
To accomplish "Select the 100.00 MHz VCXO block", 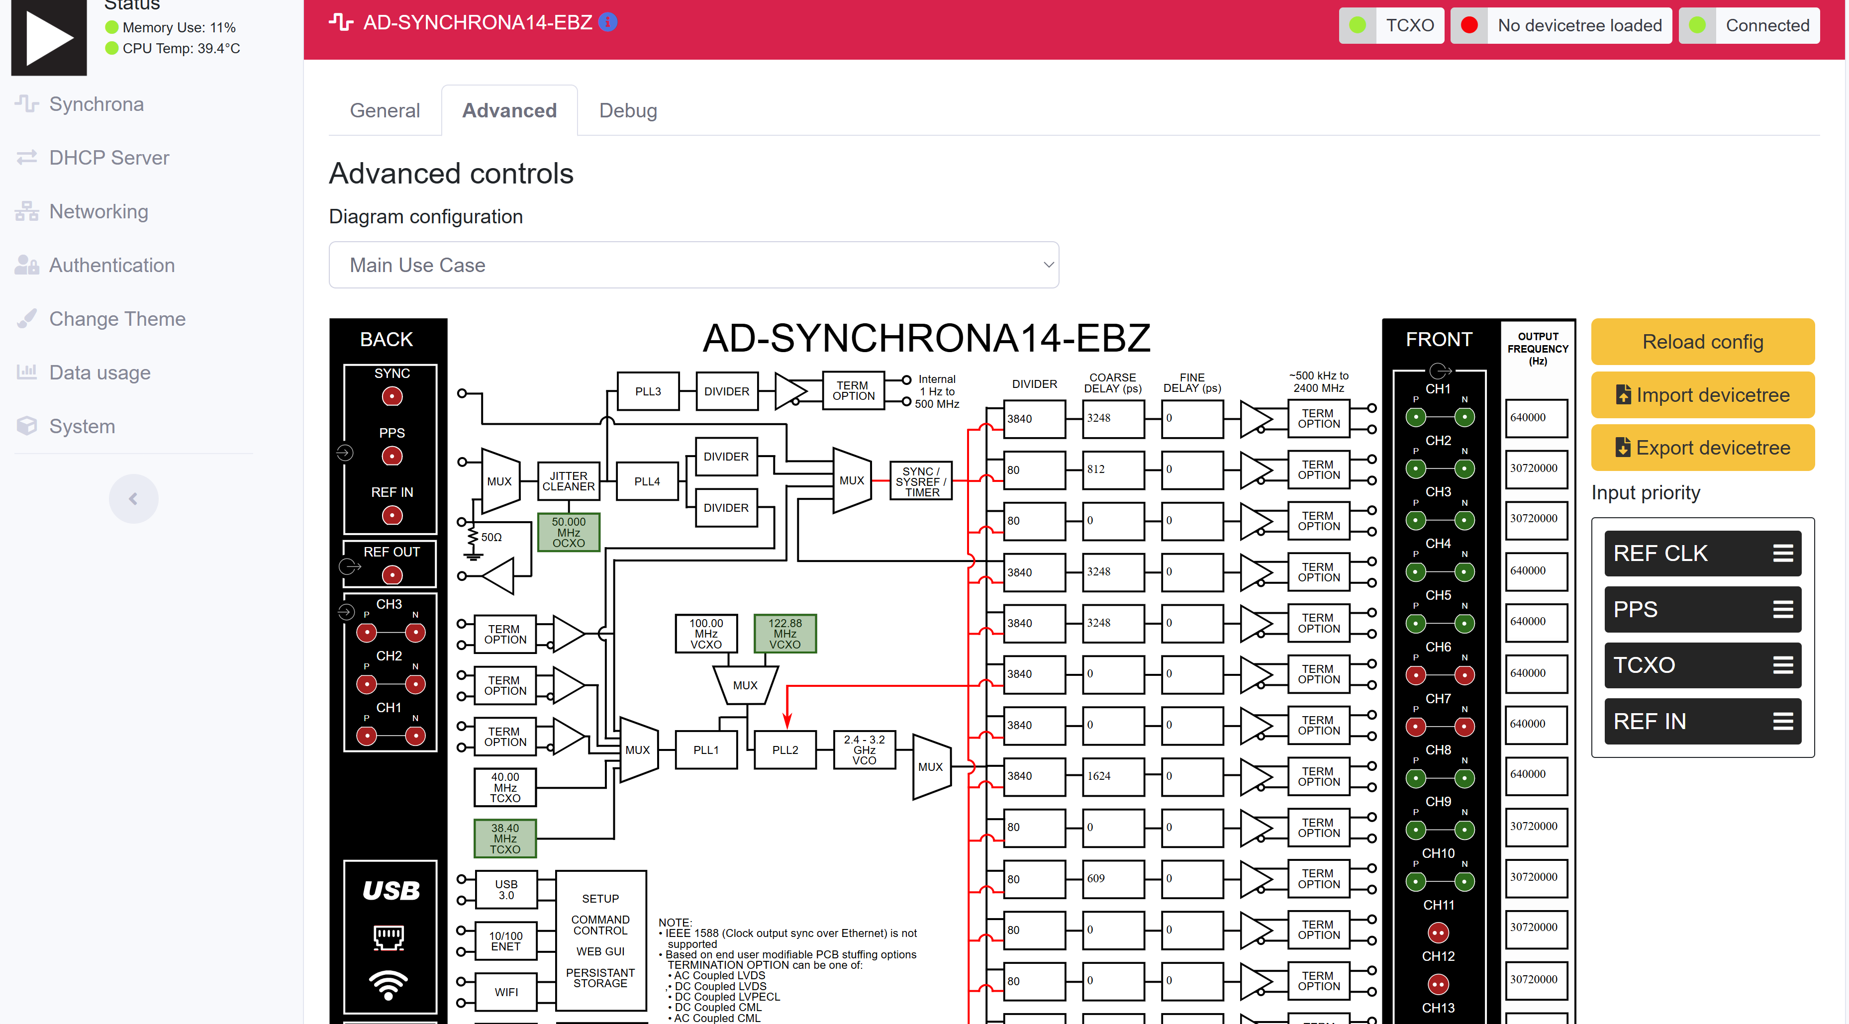I will [x=705, y=634].
